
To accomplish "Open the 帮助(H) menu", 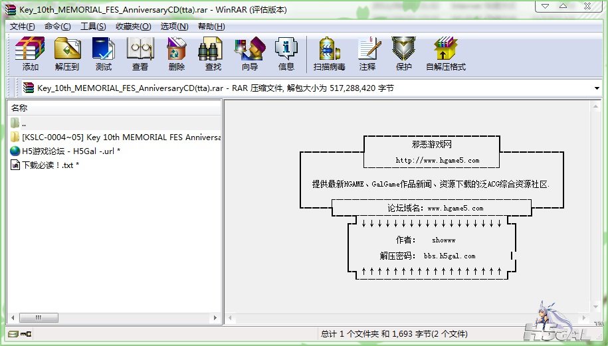I will pos(211,27).
